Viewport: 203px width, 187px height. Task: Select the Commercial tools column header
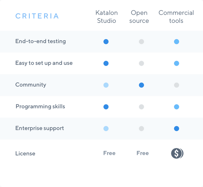(176, 17)
